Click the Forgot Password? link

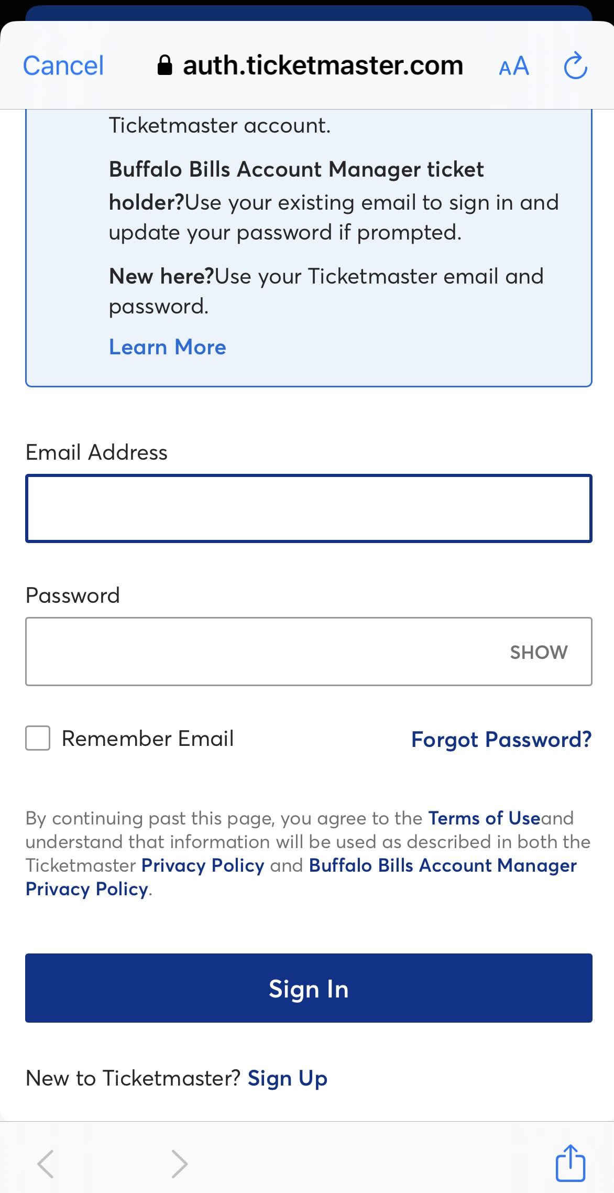click(x=501, y=739)
